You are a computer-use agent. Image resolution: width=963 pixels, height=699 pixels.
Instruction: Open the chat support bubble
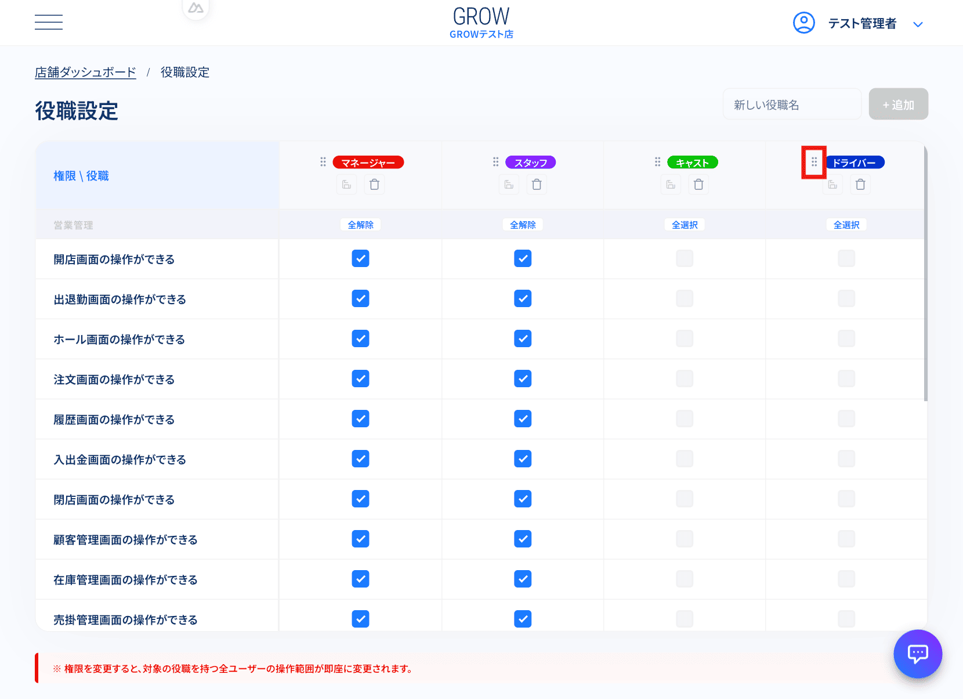click(918, 654)
